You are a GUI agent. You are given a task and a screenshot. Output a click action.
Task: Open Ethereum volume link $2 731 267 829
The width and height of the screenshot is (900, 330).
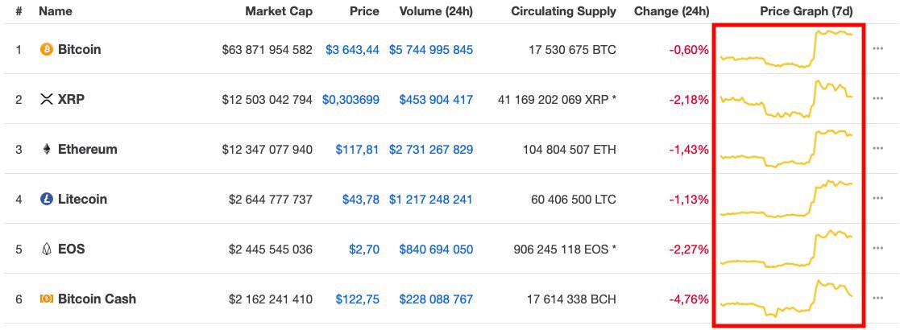pyautogui.click(x=431, y=150)
